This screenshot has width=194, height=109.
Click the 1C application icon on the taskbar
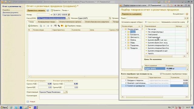click(x=30, y=107)
